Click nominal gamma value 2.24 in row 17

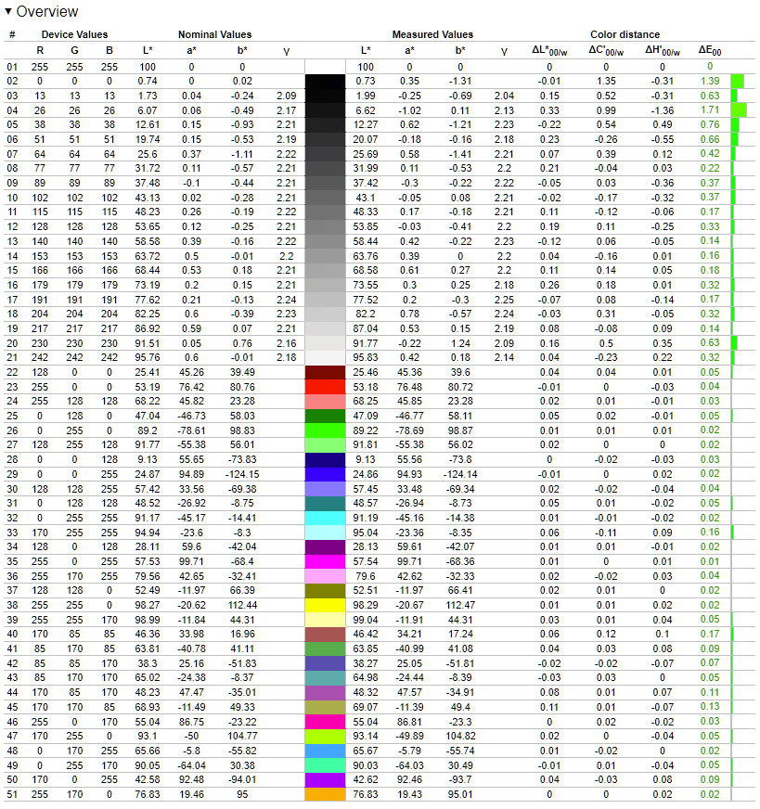coord(287,300)
